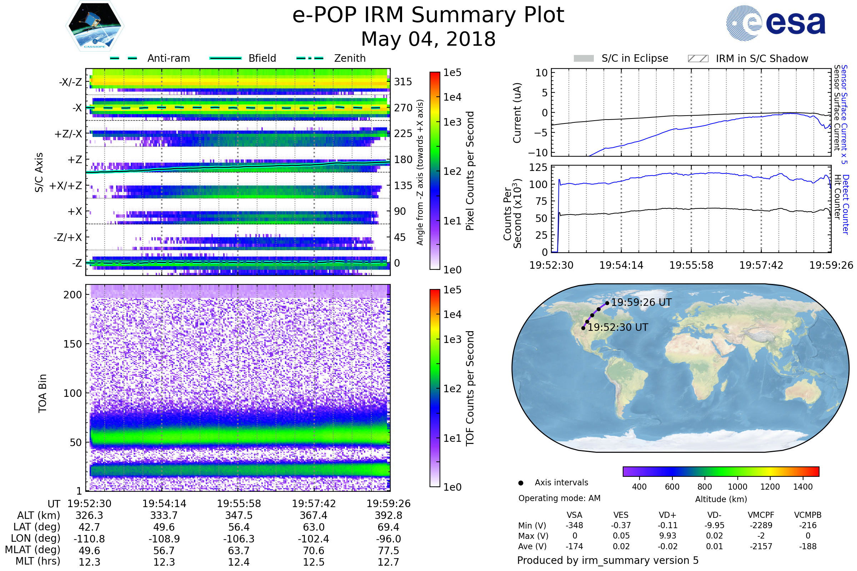The image size is (857, 571).
Task: Click the MLAT (deg) row label
Action: pos(33,550)
